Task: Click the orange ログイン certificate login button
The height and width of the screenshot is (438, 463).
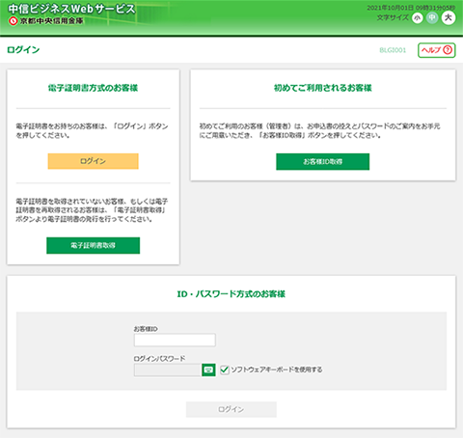Action: [x=94, y=161]
